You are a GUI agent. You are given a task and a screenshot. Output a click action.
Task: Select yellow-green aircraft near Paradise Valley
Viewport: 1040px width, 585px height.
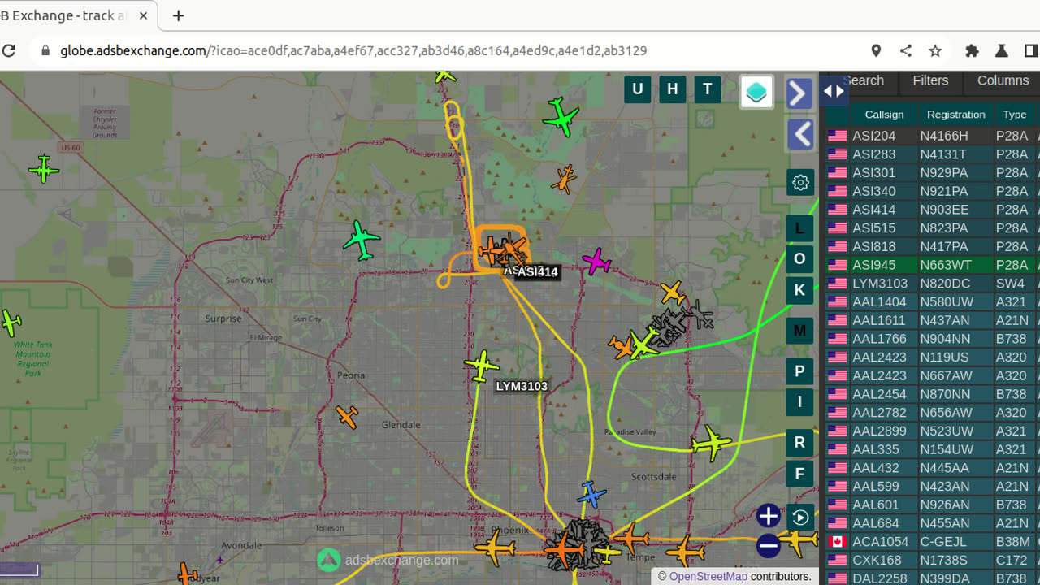click(712, 443)
